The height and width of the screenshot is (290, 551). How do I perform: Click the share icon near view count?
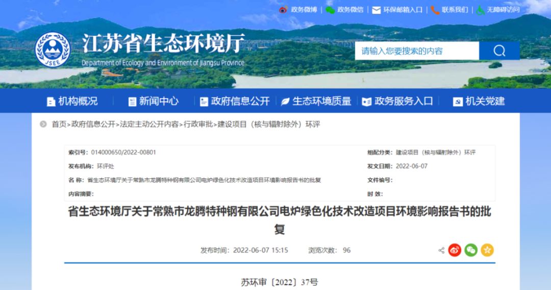(441, 250)
